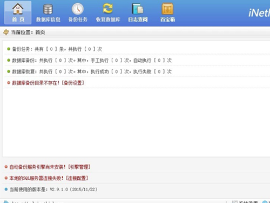Click the 本地的SQL服务器连接失败 warning text
This screenshot has width=270, height=203.
pyautogui.click(x=36, y=178)
